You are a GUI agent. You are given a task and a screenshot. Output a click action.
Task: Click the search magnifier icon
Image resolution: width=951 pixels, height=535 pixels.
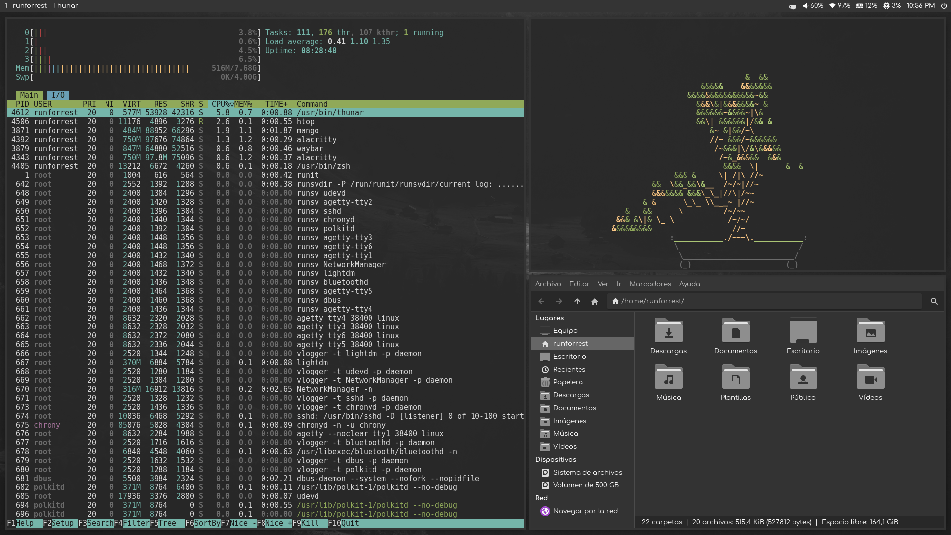point(934,301)
